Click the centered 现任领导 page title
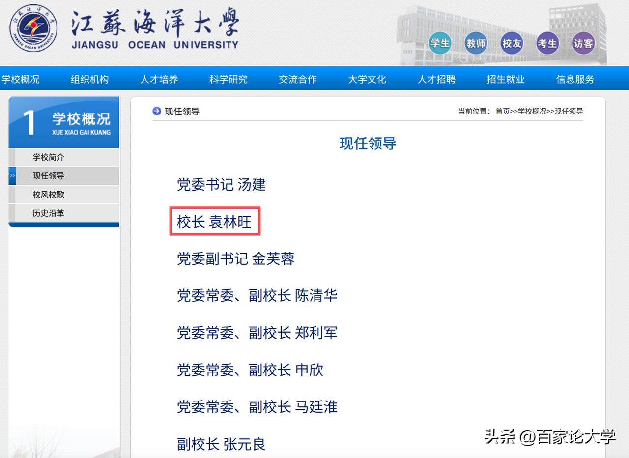629x458 pixels. coord(368,143)
